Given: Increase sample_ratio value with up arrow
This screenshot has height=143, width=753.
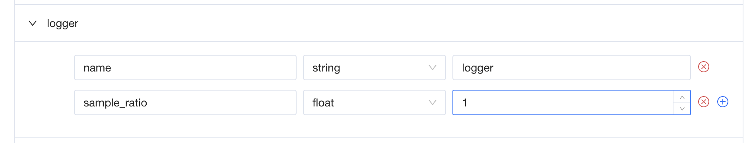Looking at the screenshot, I should [x=682, y=97].
